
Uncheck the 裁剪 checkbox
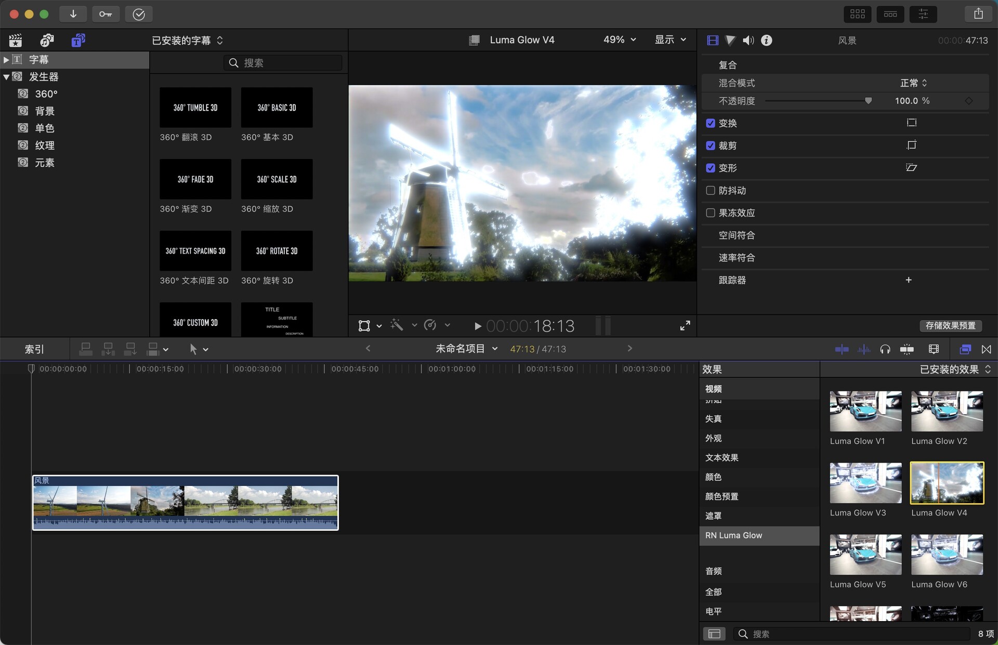(710, 146)
